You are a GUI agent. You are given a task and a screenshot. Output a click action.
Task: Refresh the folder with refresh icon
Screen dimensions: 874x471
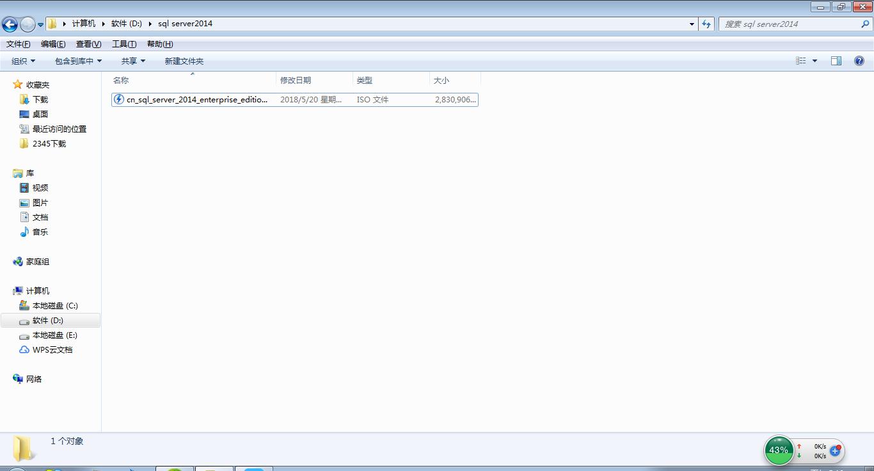tap(706, 24)
